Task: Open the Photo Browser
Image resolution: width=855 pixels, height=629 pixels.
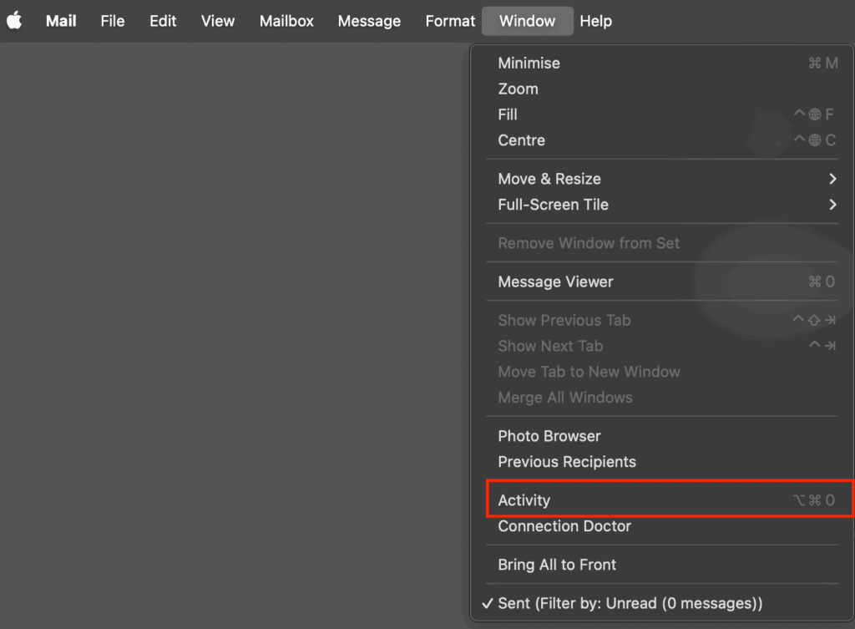Action: [662, 436]
